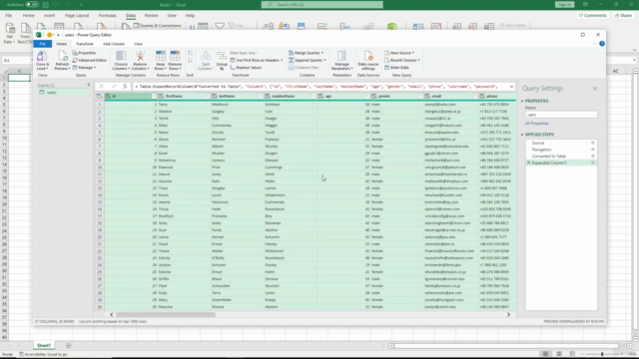
Task: Click the query Name input field
Action: click(x=561, y=115)
